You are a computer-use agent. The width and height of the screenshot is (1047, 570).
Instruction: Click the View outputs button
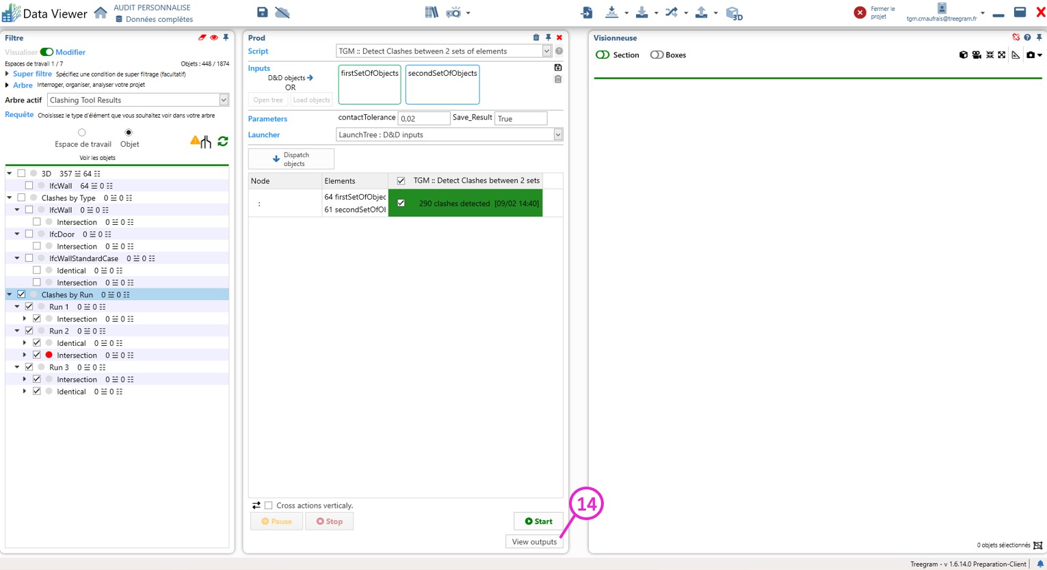click(x=534, y=542)
